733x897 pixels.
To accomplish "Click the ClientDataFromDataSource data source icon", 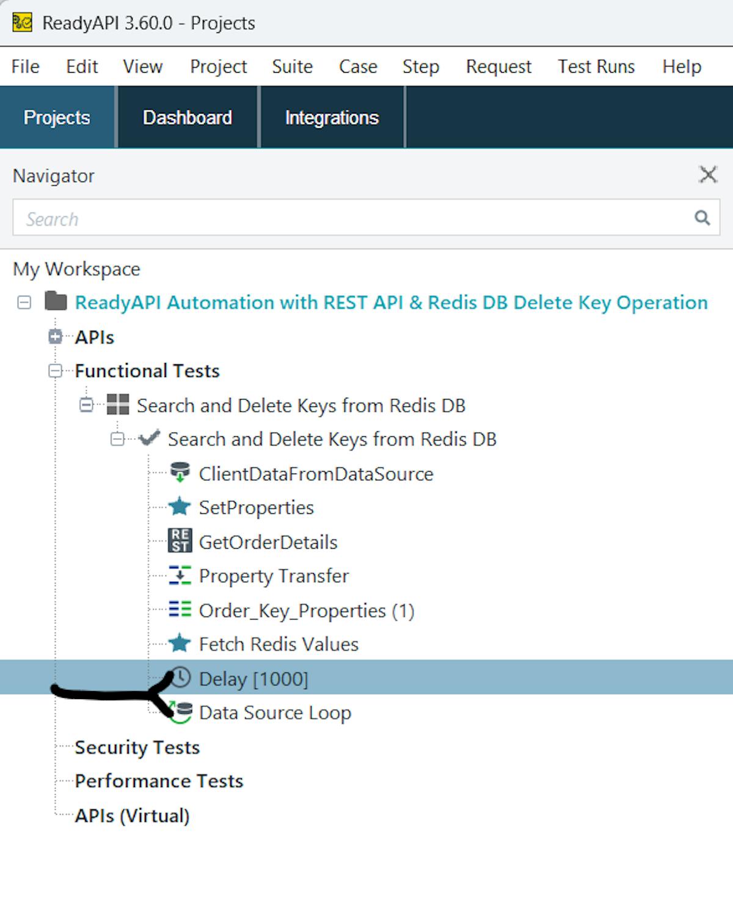I will tap(180, 473).
